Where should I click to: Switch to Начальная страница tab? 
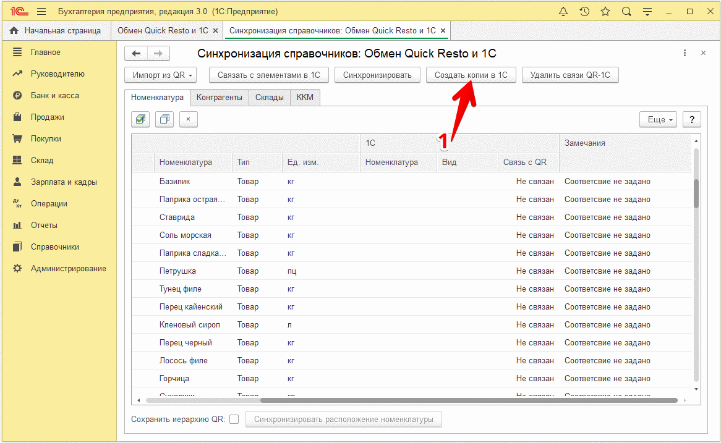[56, 31]
